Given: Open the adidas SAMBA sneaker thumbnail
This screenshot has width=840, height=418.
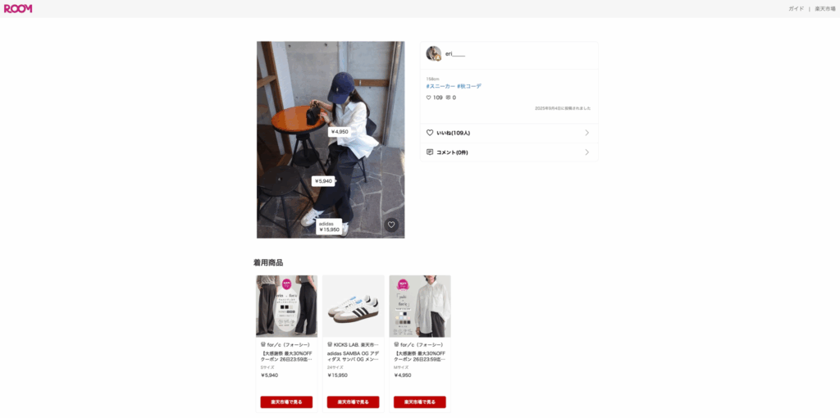Looking at the screenshot, I should [353, 307].
